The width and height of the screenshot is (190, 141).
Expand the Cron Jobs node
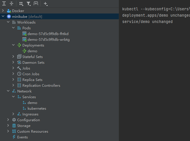[x=13, y=74]
